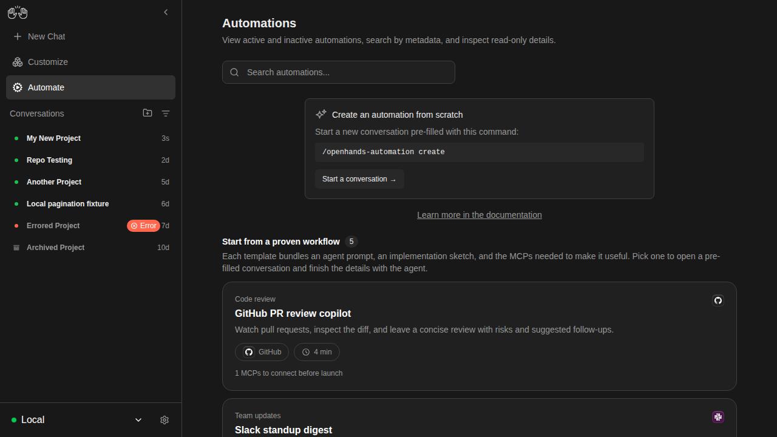Open the conversations filter options
Viewport: 777px width, 437px height.
[166, 113]
